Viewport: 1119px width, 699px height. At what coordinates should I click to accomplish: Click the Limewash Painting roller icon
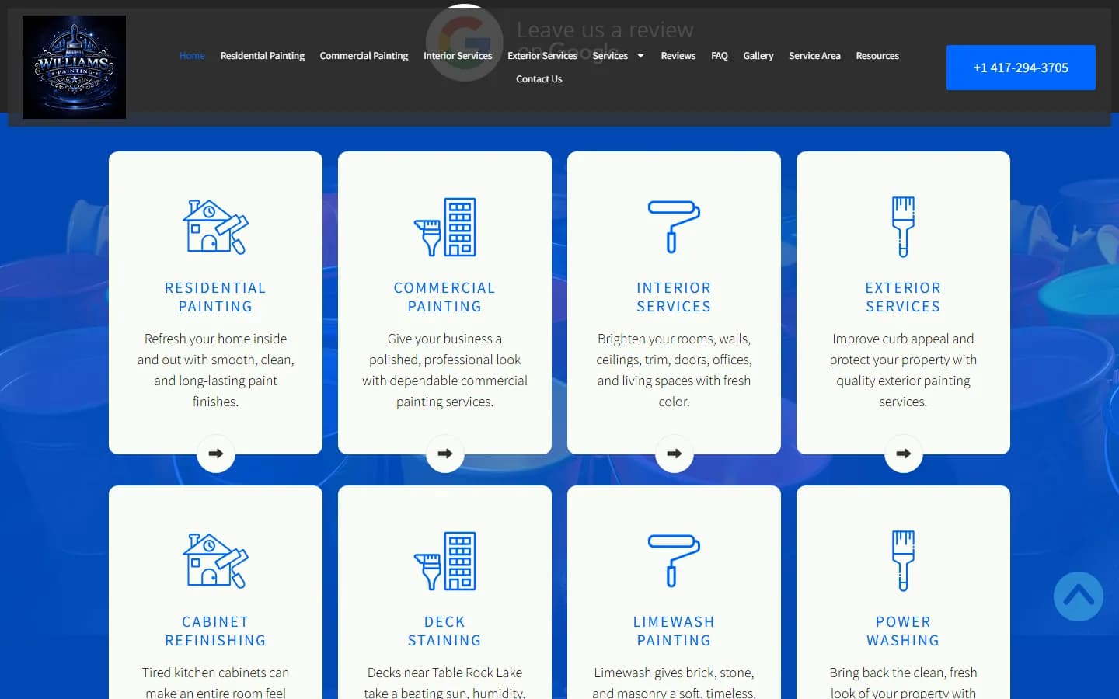[x=674, y=560]
